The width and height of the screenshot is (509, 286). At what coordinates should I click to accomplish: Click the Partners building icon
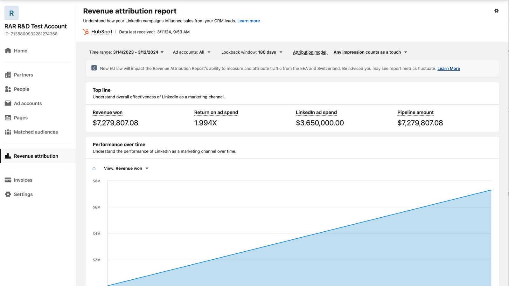tap(8, 75)
